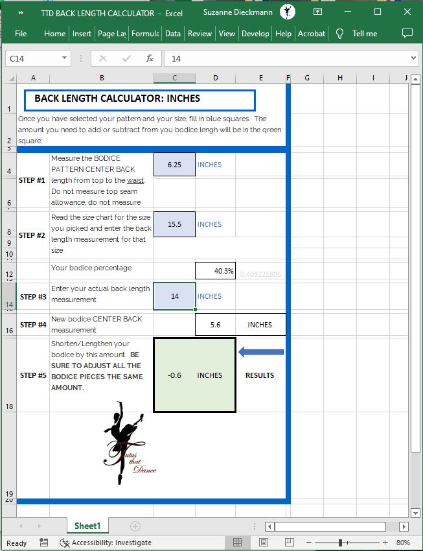Image resolution: width=423 pixels, height=551 pixels.
Task: Expand the Quick Access Toolbar overflow arrows
Action: point(21,12)
